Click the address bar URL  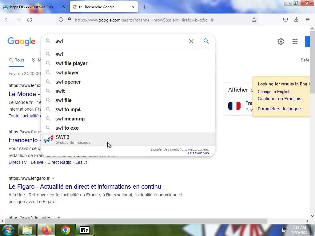tap(144, 20)
